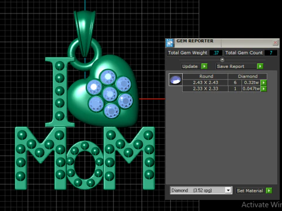Screen dimensions: 282x211
Task: Click the Total Gem Count label
Action: (244, 53)
